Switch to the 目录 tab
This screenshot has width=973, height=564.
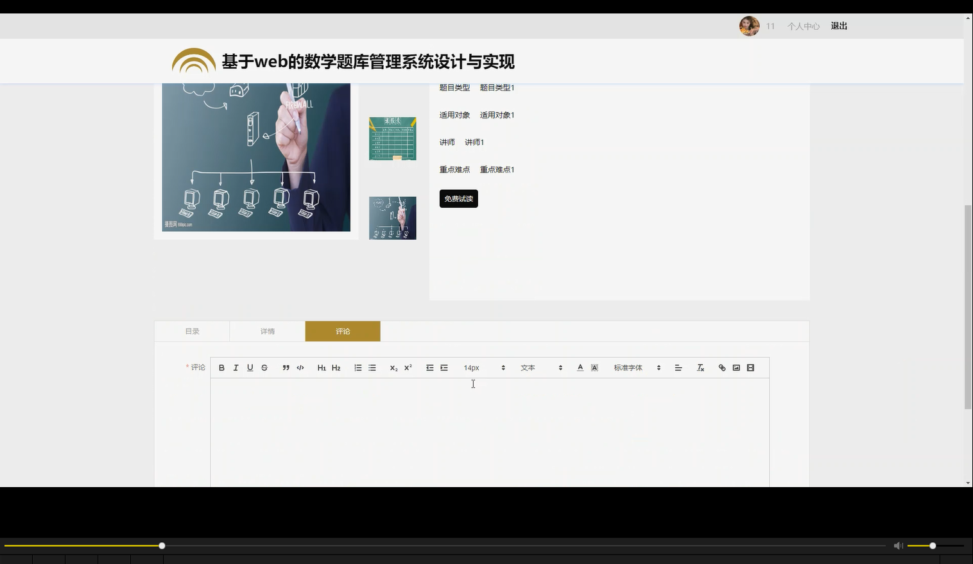coord(192,331)
